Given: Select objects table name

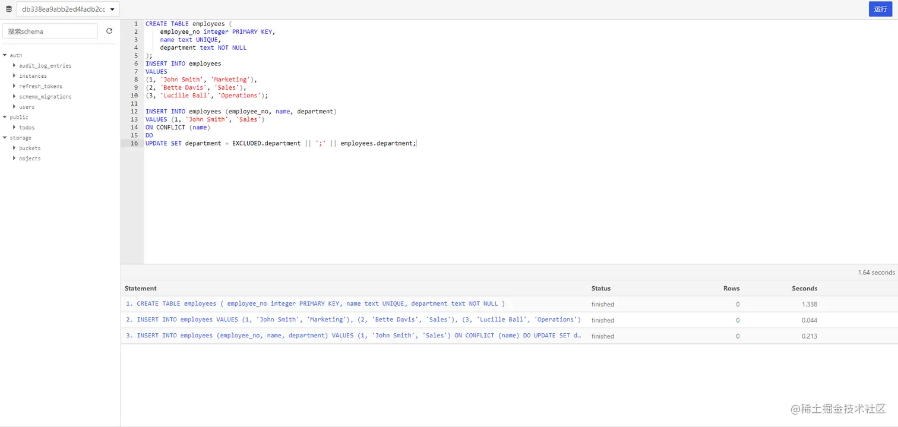Looking at the screenshot, I should coord(30,159).
